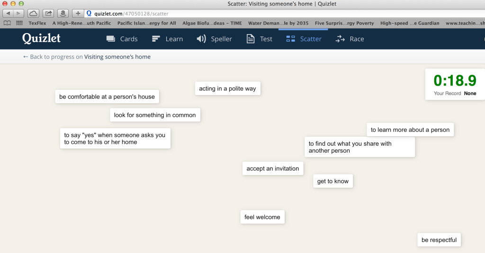
Task: Click the green timer 0:18.9
Action: coord(455,80)
